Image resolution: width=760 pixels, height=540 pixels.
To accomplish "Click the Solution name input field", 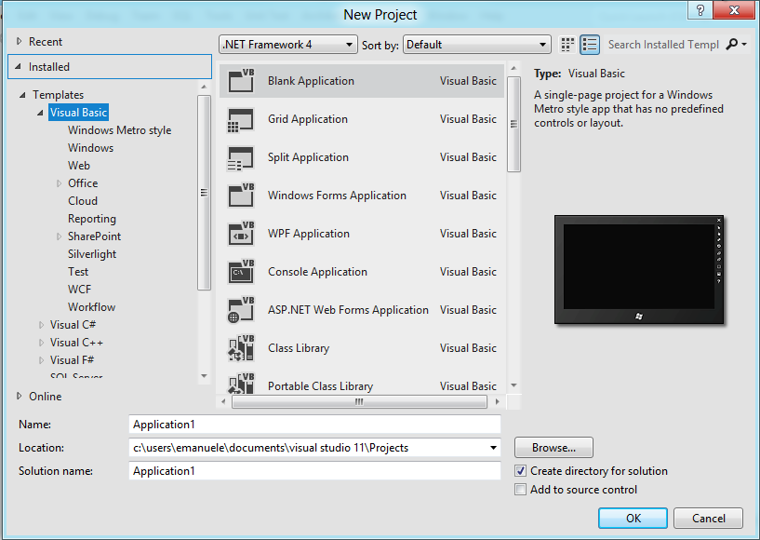I will point(314,470).
